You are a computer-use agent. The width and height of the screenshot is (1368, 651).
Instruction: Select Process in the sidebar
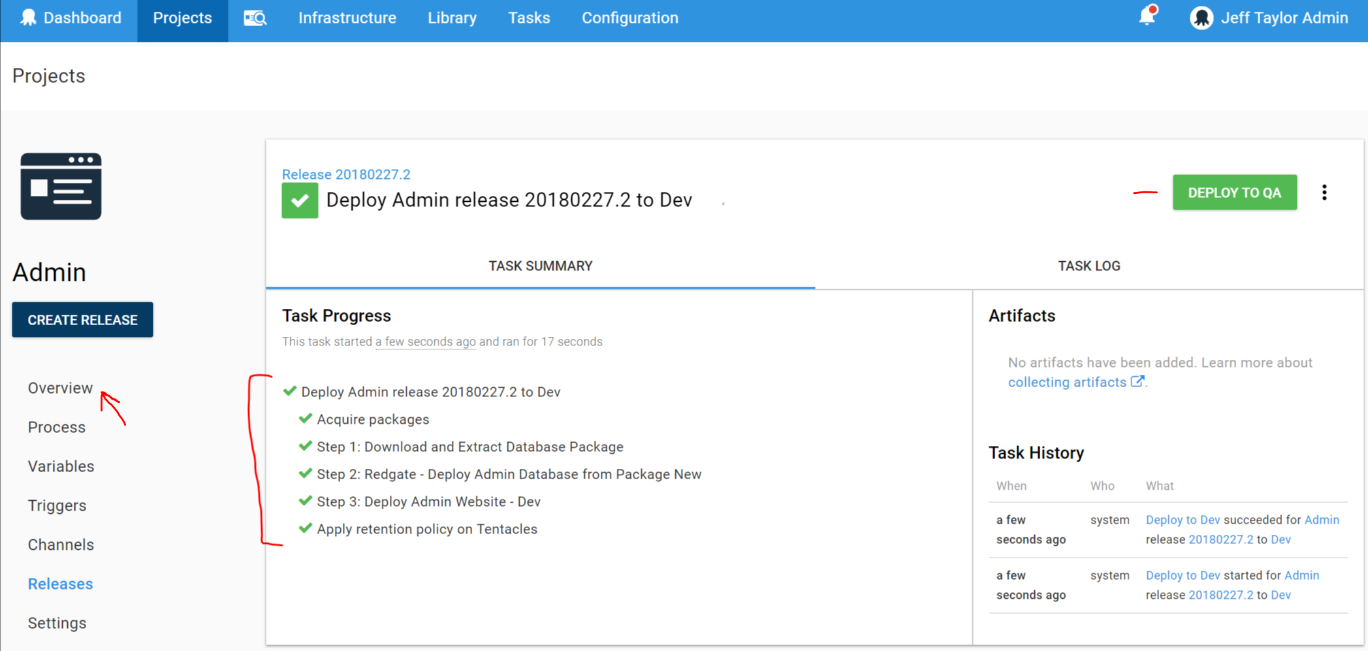(57, 427)
